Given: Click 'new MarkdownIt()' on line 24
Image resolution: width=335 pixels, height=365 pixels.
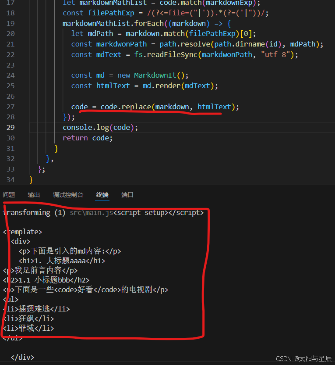Looking at the screenshot, I should (x=151, y=75).
